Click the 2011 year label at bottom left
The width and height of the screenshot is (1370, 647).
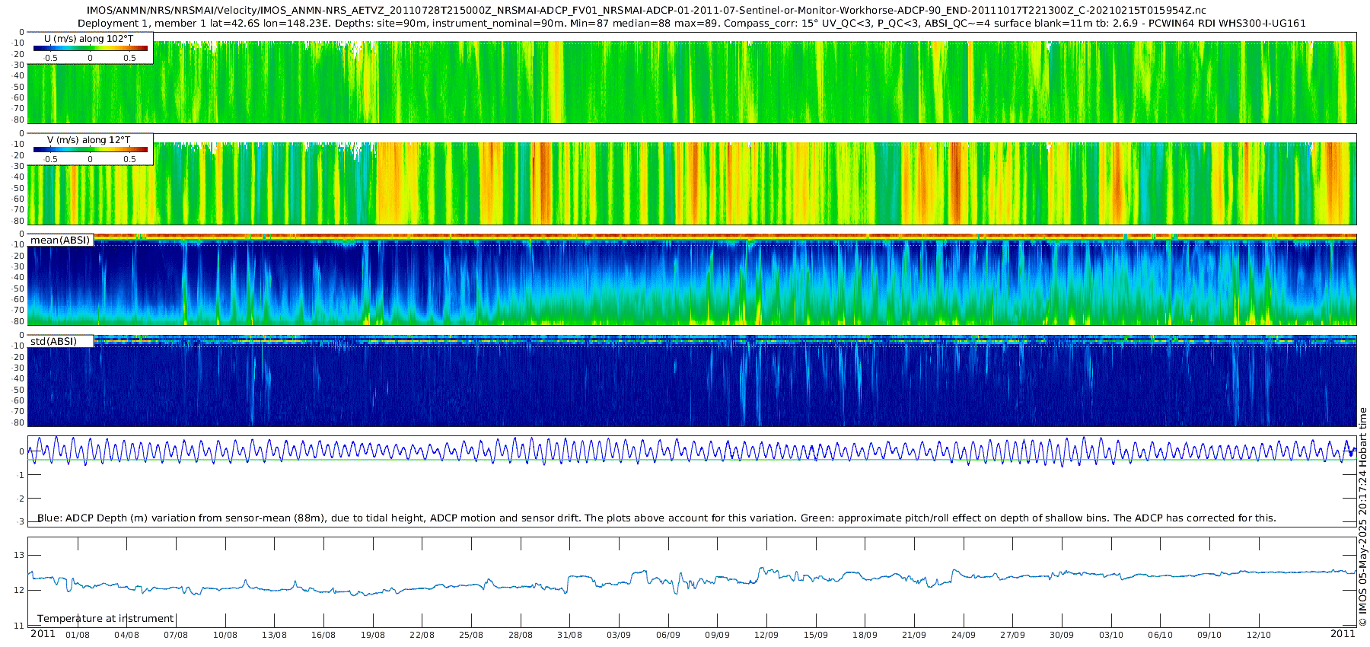point(43,634)
